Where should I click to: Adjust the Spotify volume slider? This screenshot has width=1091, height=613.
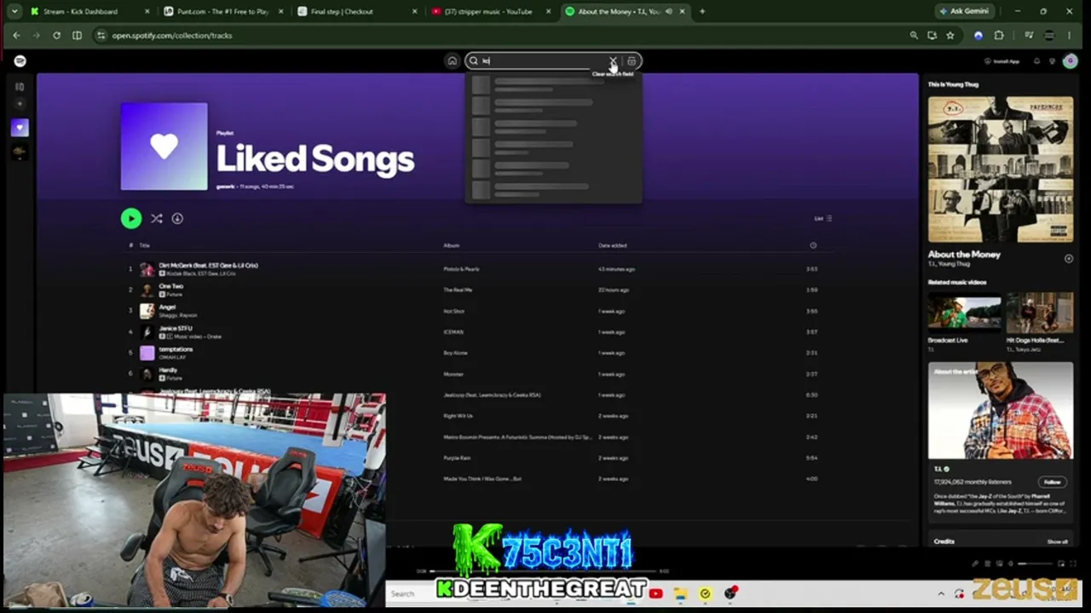pos(1035,564)
